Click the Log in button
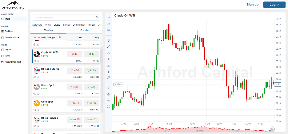 274,5
